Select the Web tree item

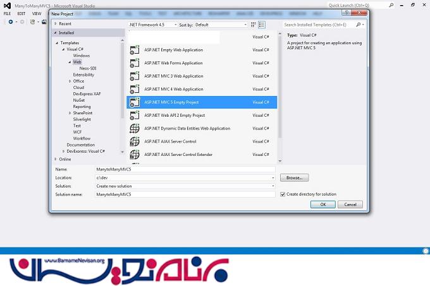coord(77,62)
